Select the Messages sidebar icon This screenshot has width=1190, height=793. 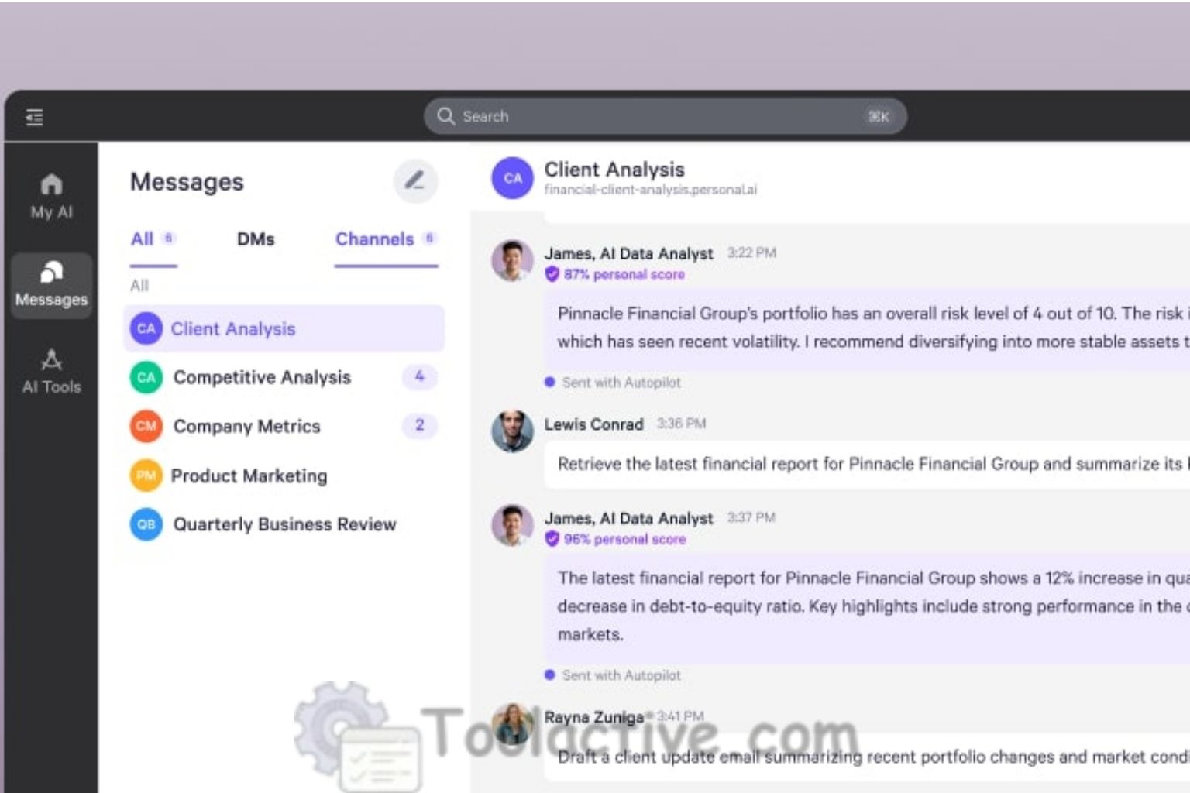tap(50, 285)
